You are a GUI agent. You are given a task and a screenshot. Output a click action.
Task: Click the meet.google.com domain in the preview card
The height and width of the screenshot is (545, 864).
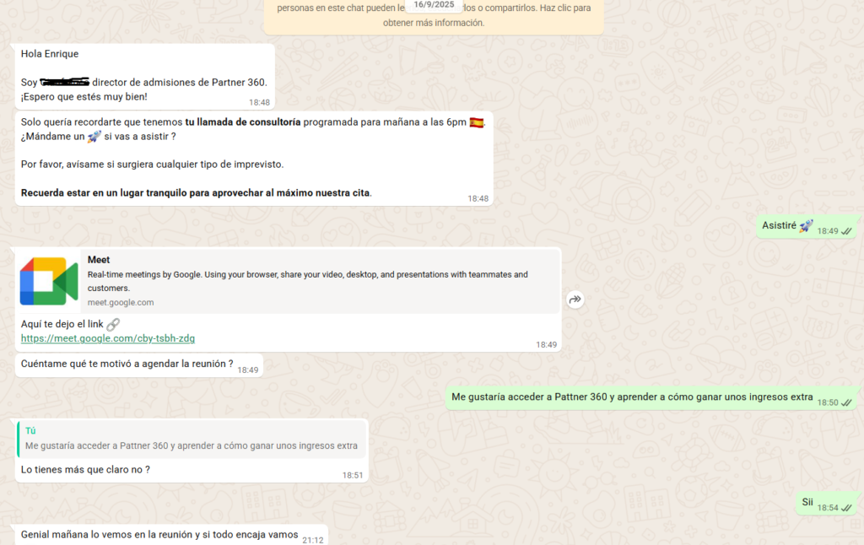click(x=121, y=302)
